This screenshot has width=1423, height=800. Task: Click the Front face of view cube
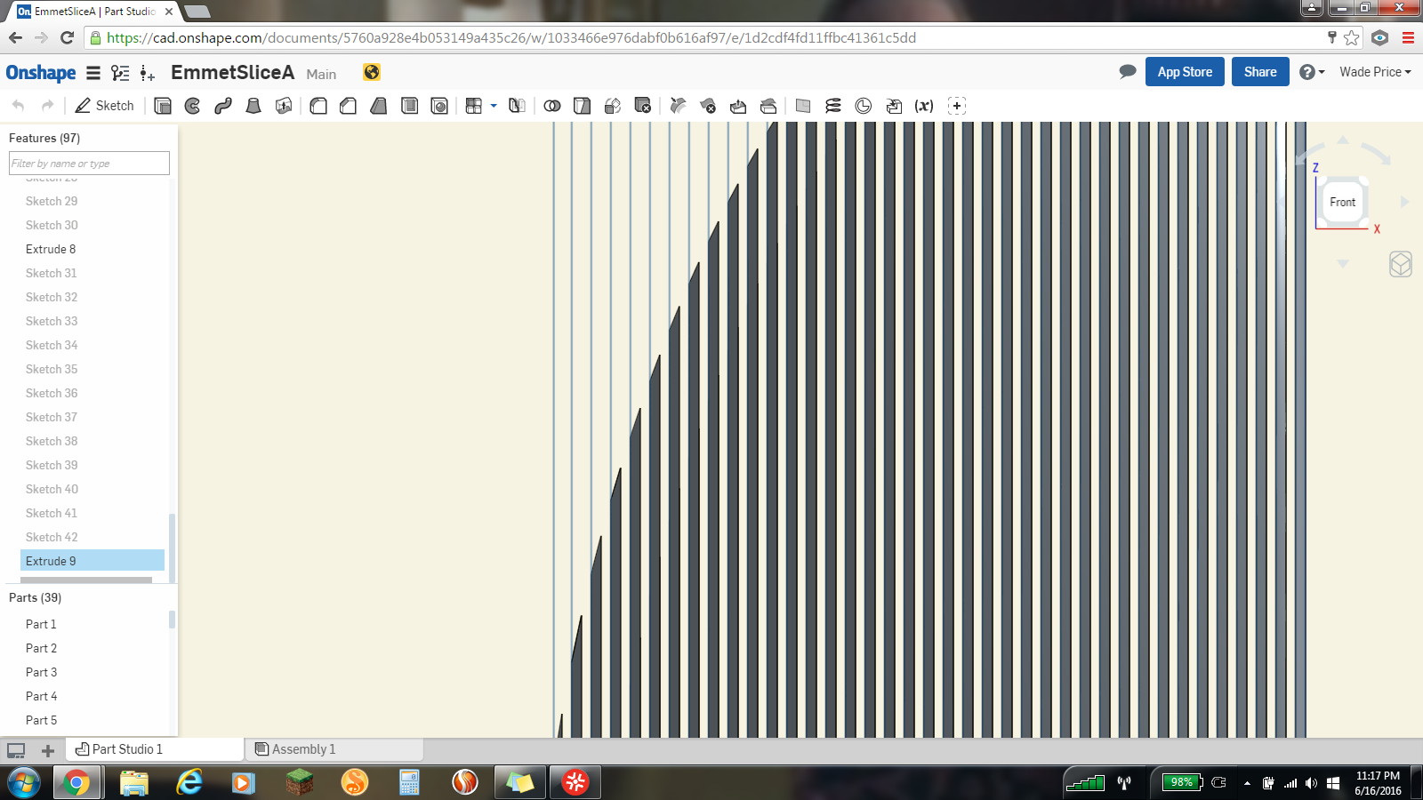coord(1343,202)
